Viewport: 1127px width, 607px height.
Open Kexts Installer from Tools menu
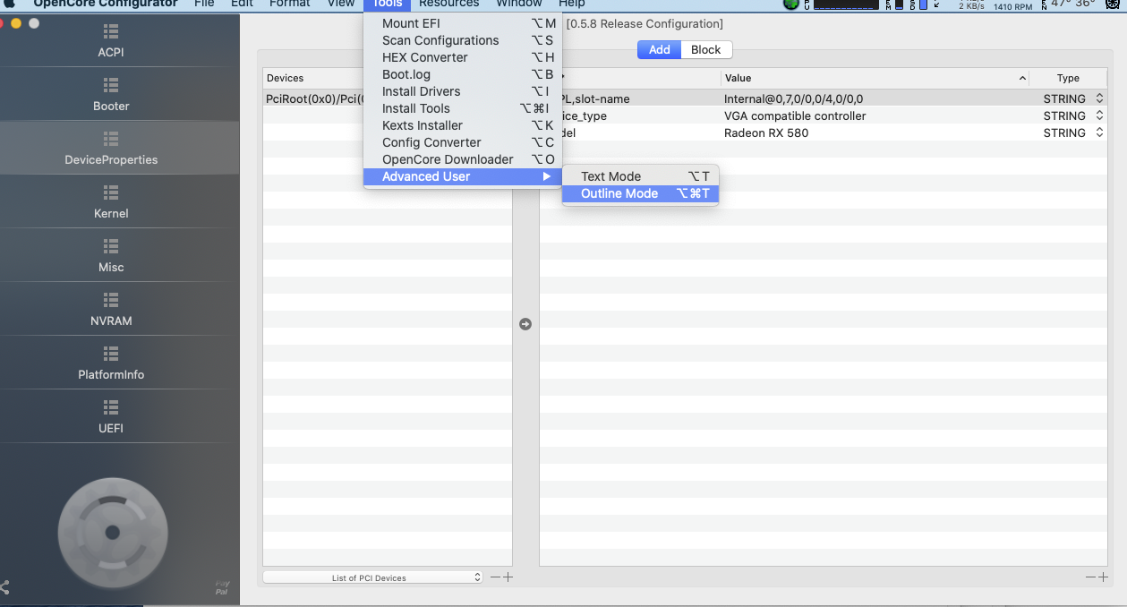coord(461,125)
